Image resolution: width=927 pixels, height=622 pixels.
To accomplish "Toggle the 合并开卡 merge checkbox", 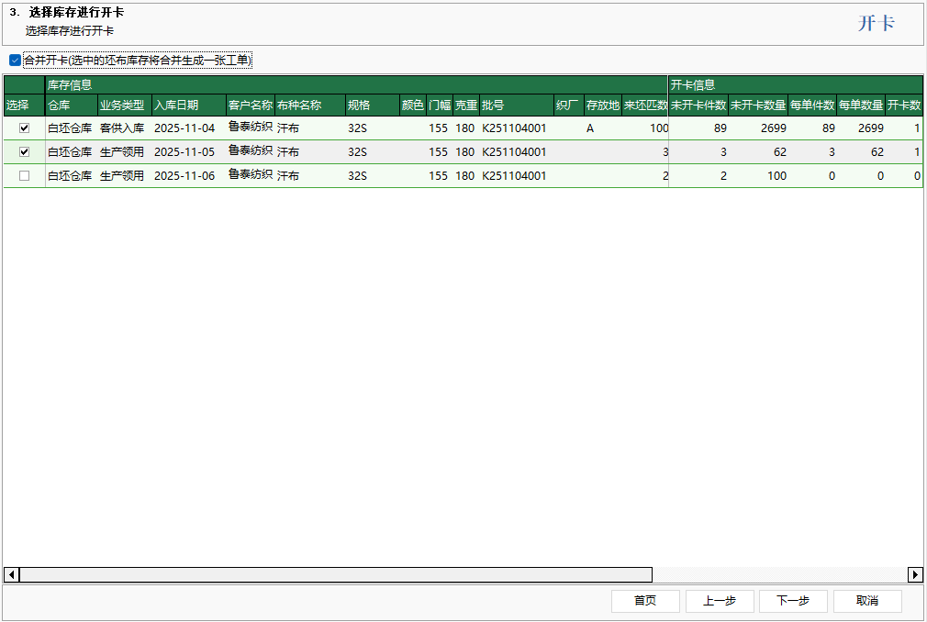I will (x=15, y=61).
